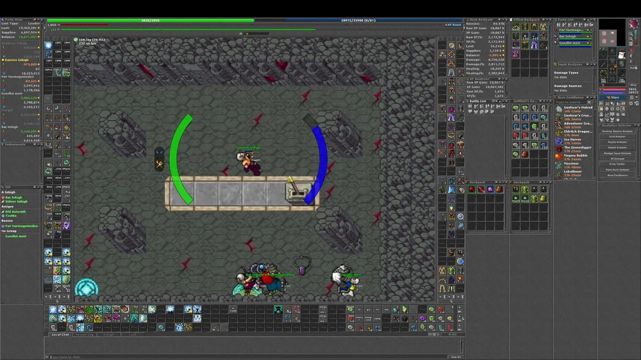
Task: Select Fer Nurmagomedov in VIP list
Action: pyautogui.click(x=22, y=226)
